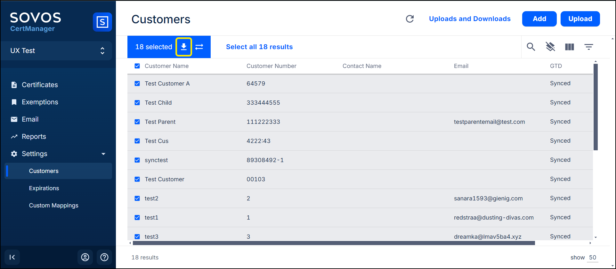Open the user account profile icon
616x269 pixels.
[85, 257]
